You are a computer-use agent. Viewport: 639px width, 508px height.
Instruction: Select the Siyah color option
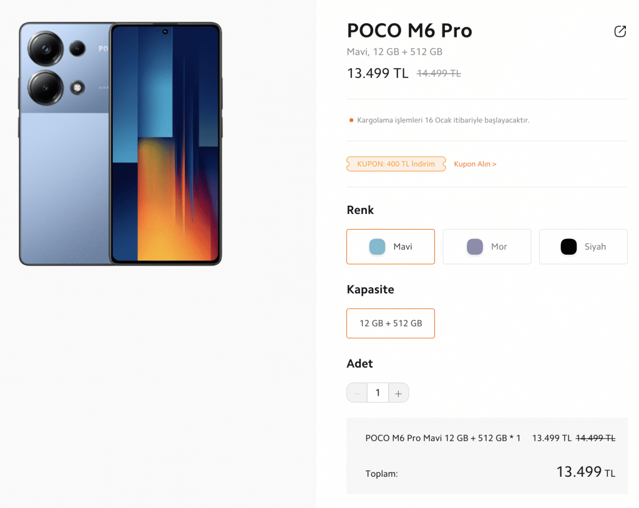tap(583, 247)
